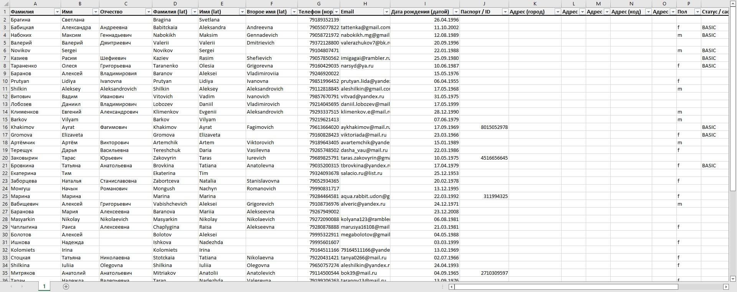Select phone cell 79189352139
Screen dimensions: 737x292
tap(319, 20)
